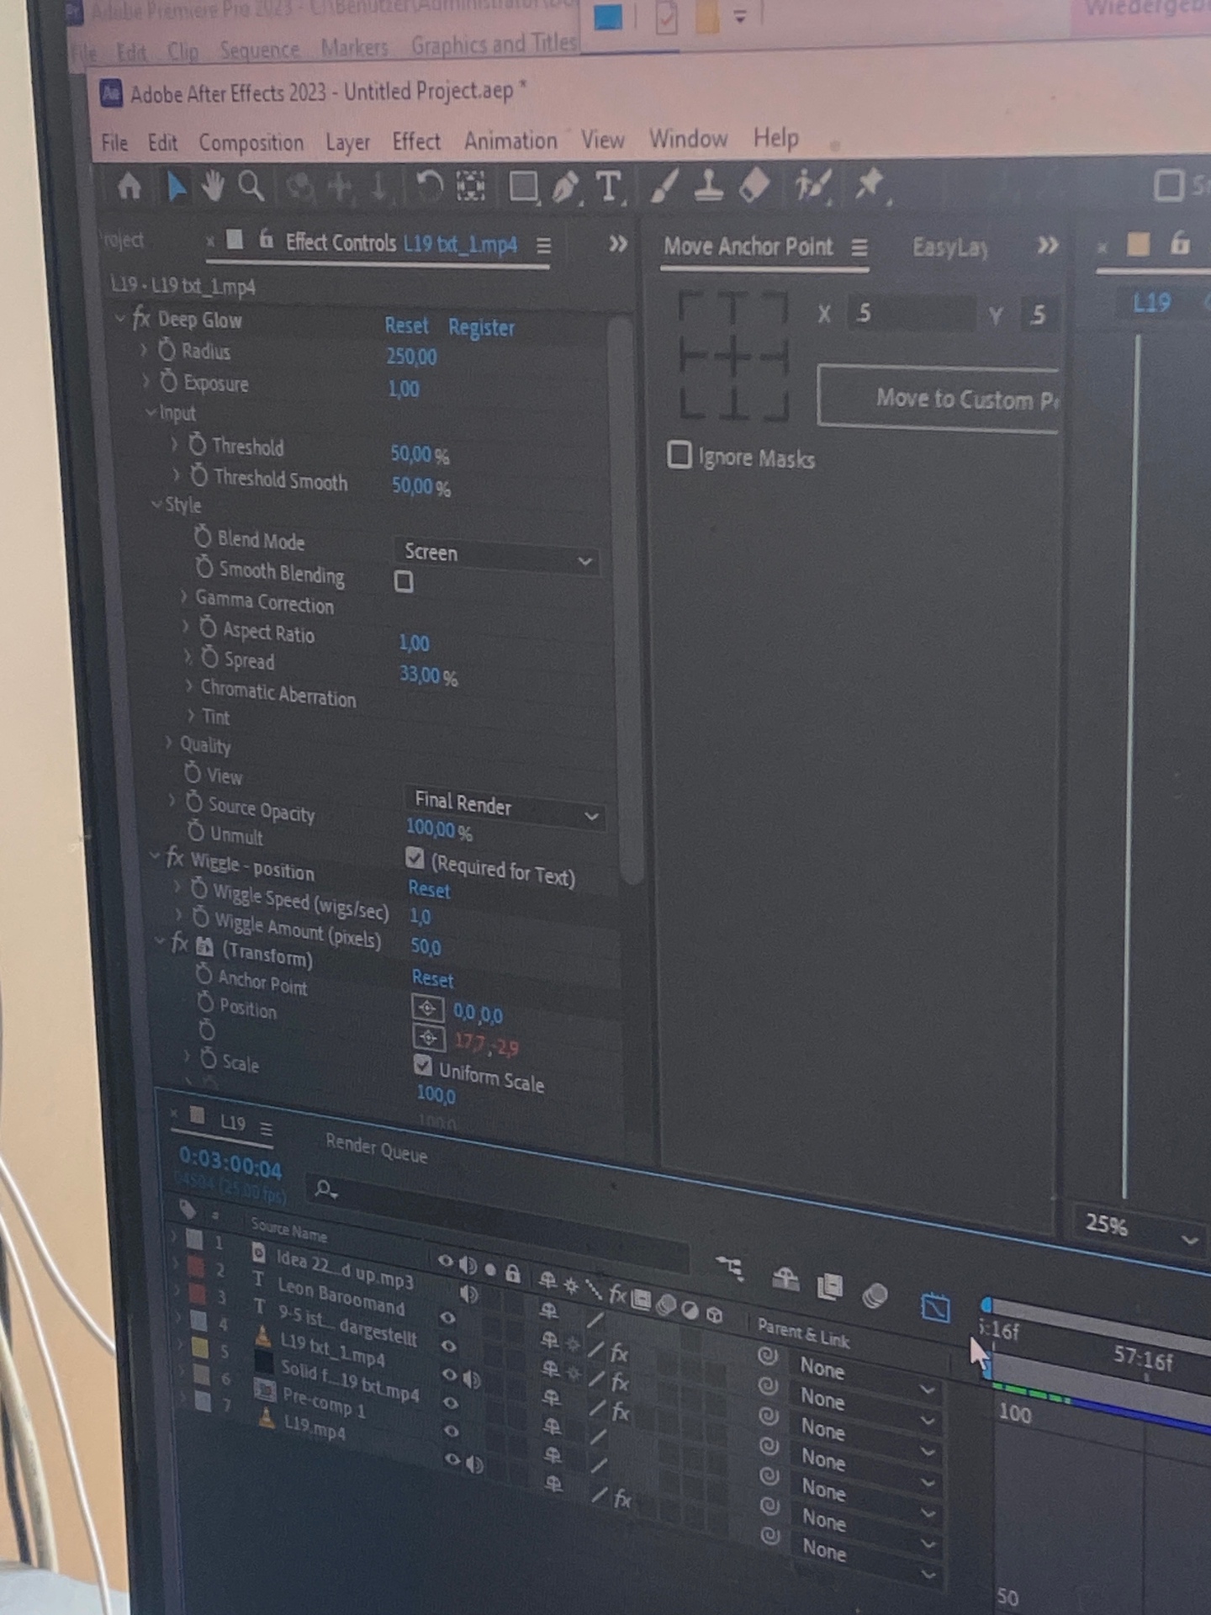Click the Move to Custom Point button
This screenshot has height=1615, width=1211.
pos(939,399)
